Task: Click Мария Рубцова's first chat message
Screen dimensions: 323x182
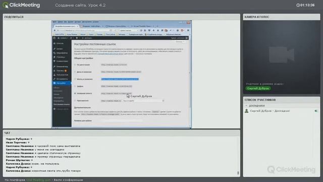Action: (x=19, y=139)
